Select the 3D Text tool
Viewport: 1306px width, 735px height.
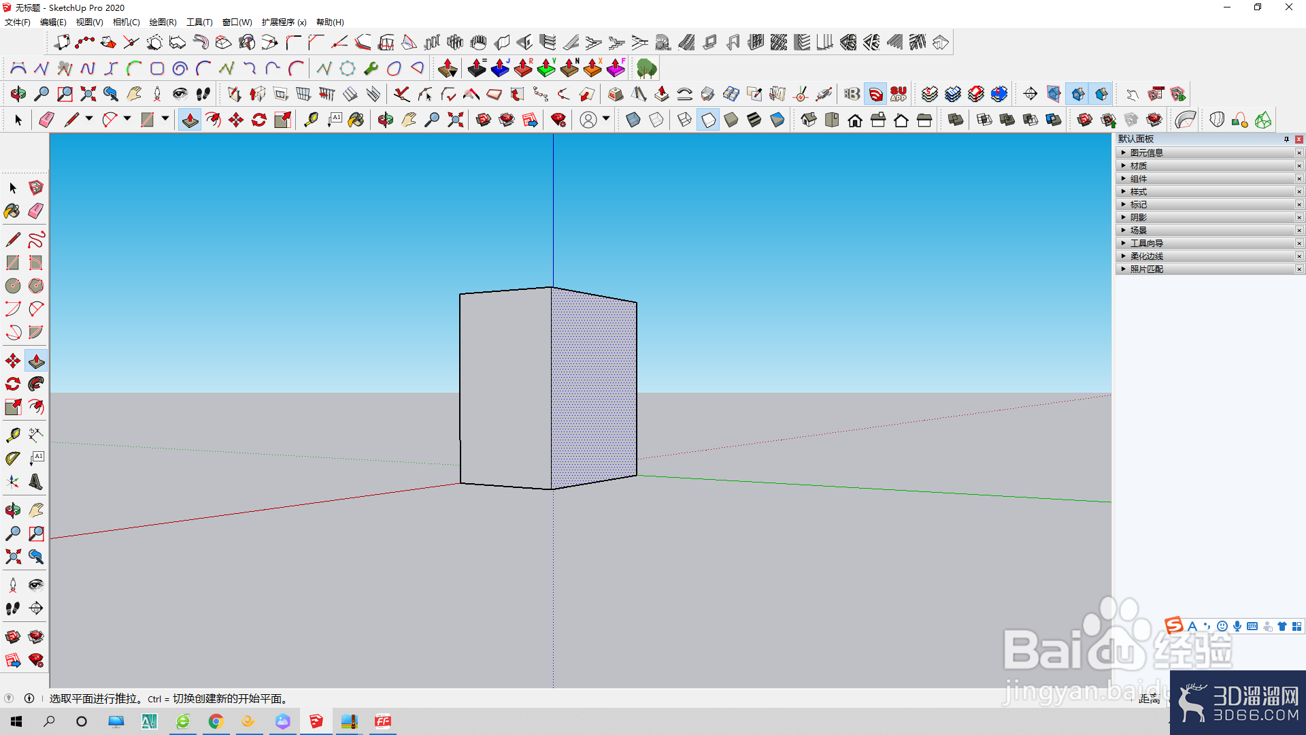click(36, 482)
